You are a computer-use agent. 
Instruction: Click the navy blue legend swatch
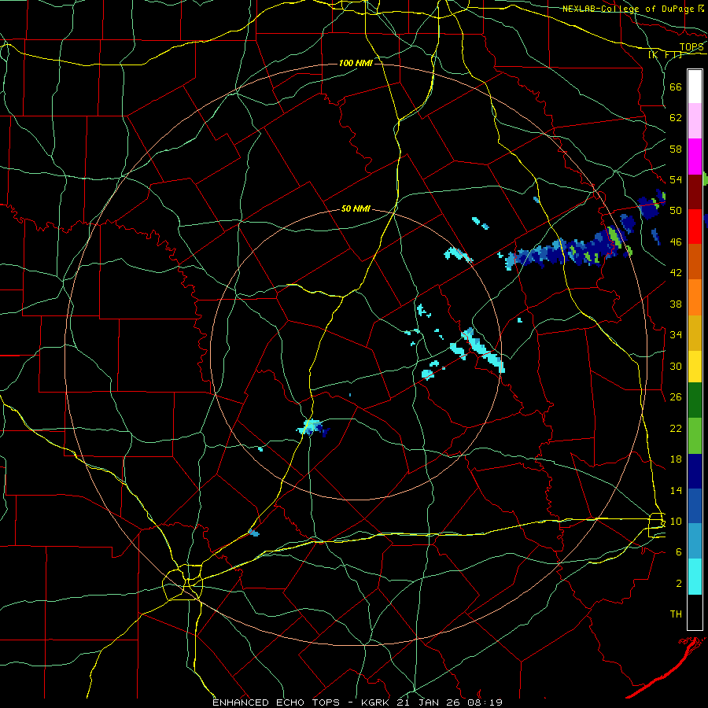[695, 471]
